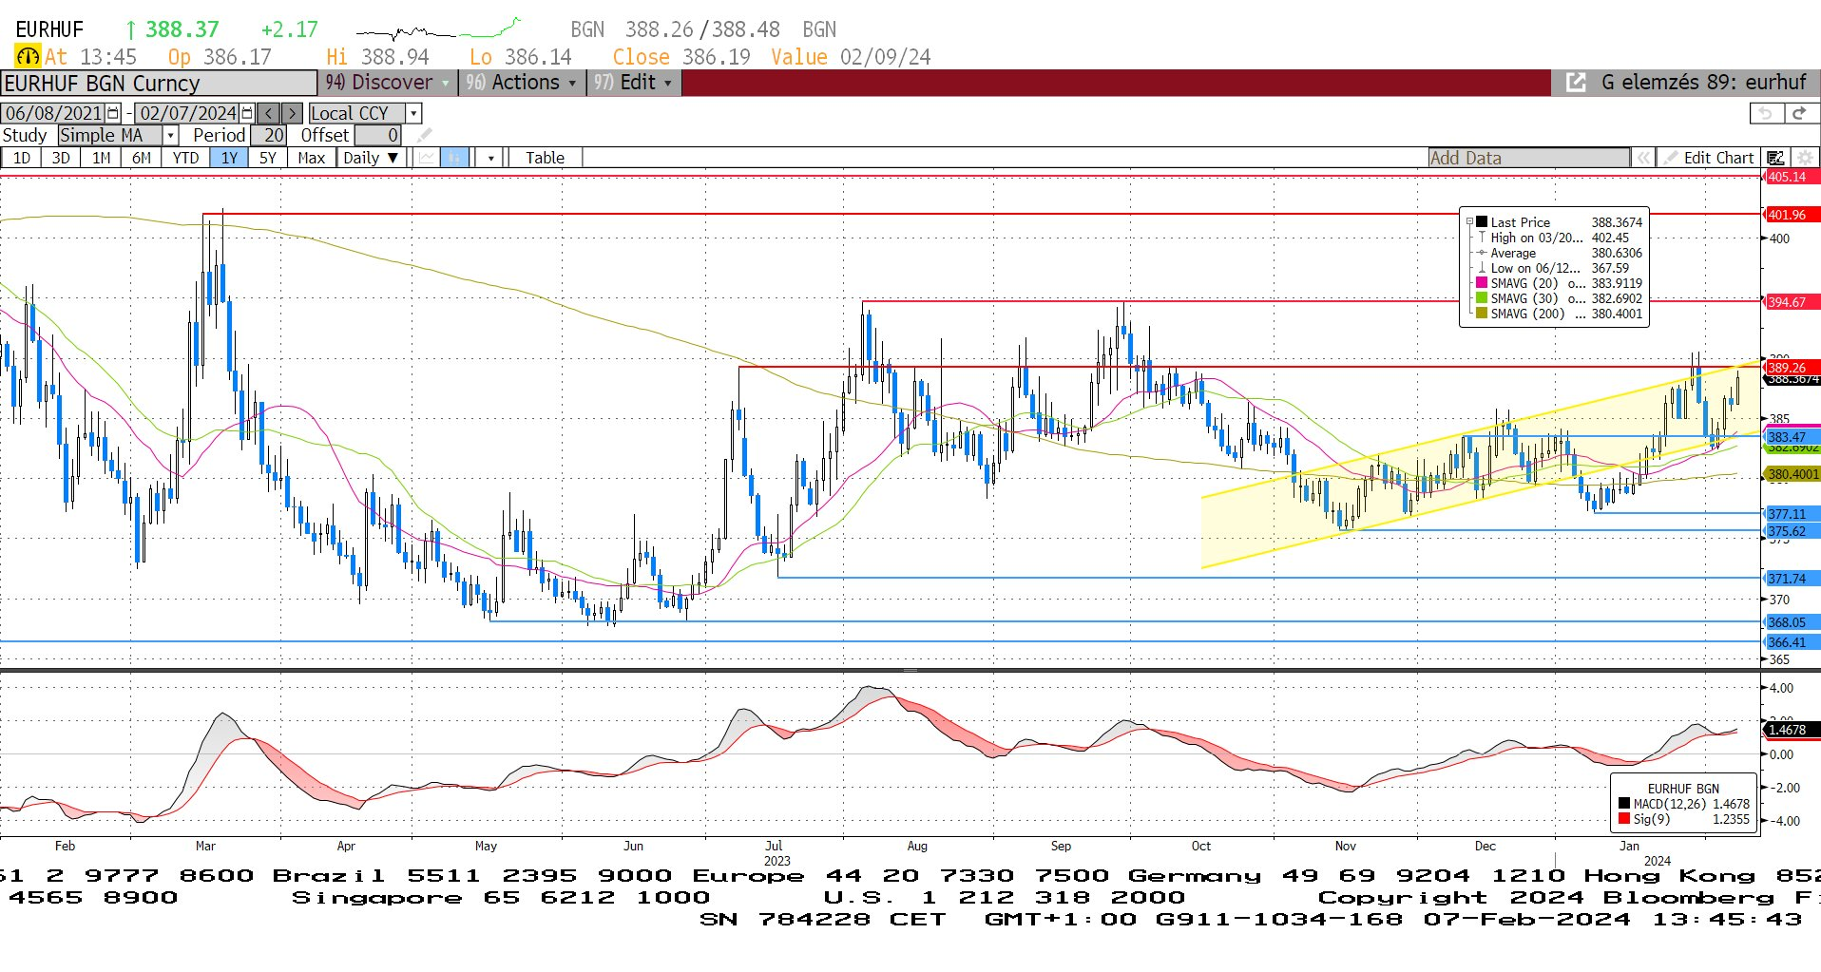1821x972 pixels.
Task: Open the 97) Edit menu
Action: pyautogui.click(x=633, y=83)
